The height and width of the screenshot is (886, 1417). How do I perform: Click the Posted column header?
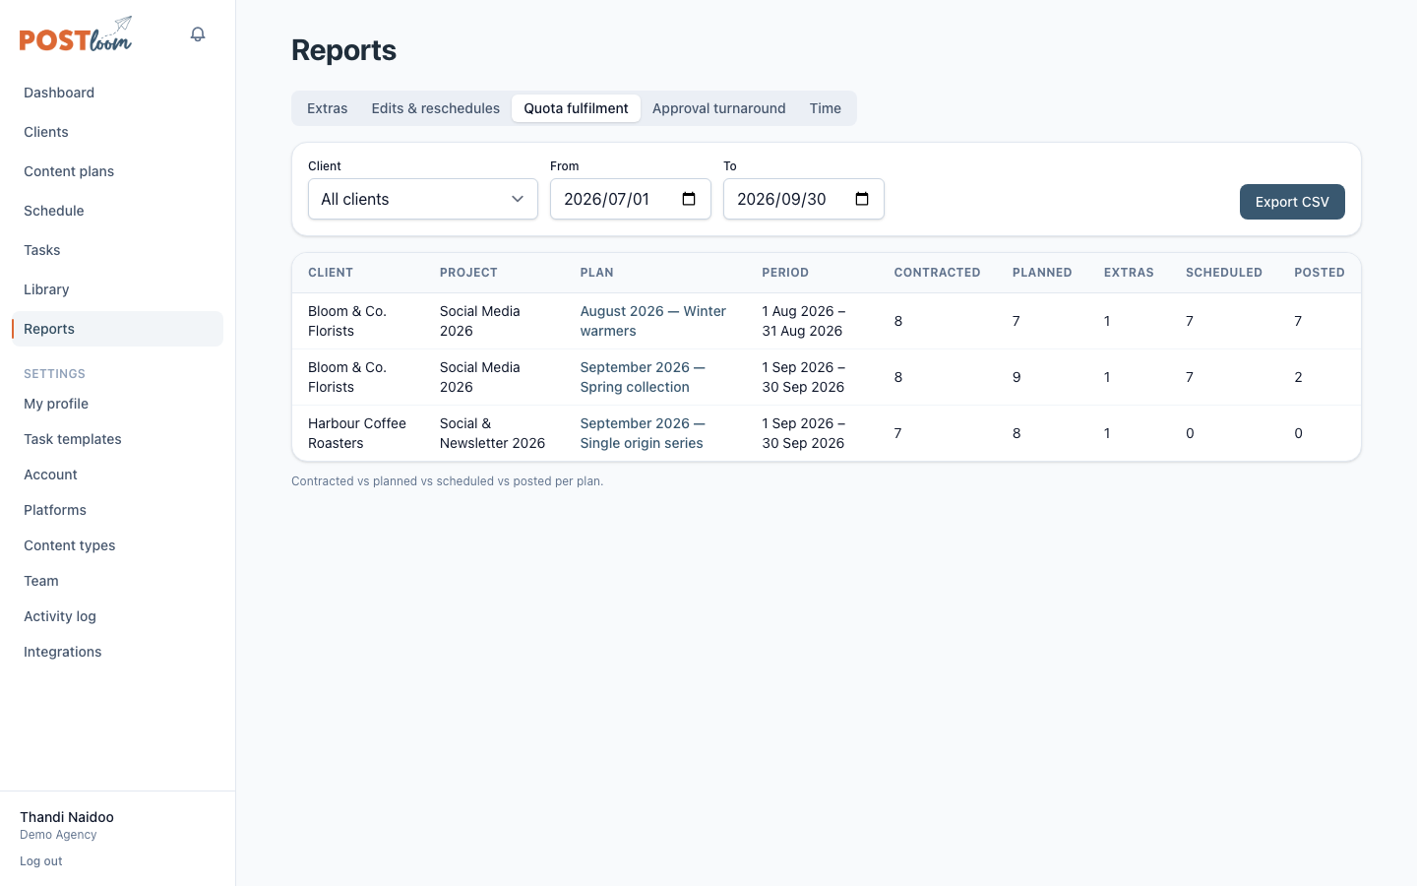pyautogui.click(x=1320, y=273)
